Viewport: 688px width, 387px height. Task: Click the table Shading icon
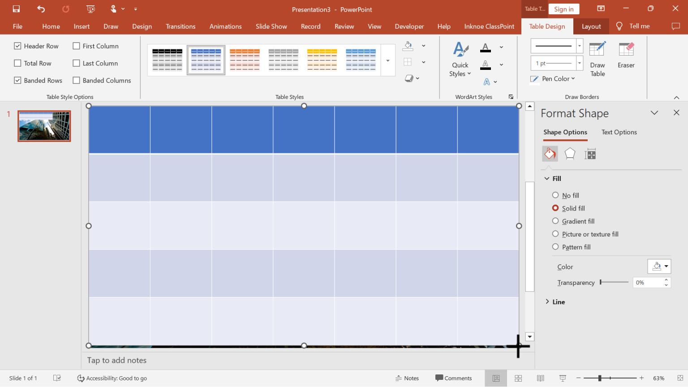pos(408,45)
